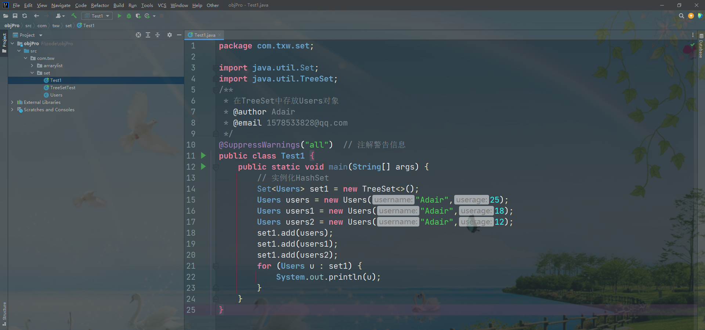
Task: Click the colorful shield icon at top right
Action: [x=700, y=16]
